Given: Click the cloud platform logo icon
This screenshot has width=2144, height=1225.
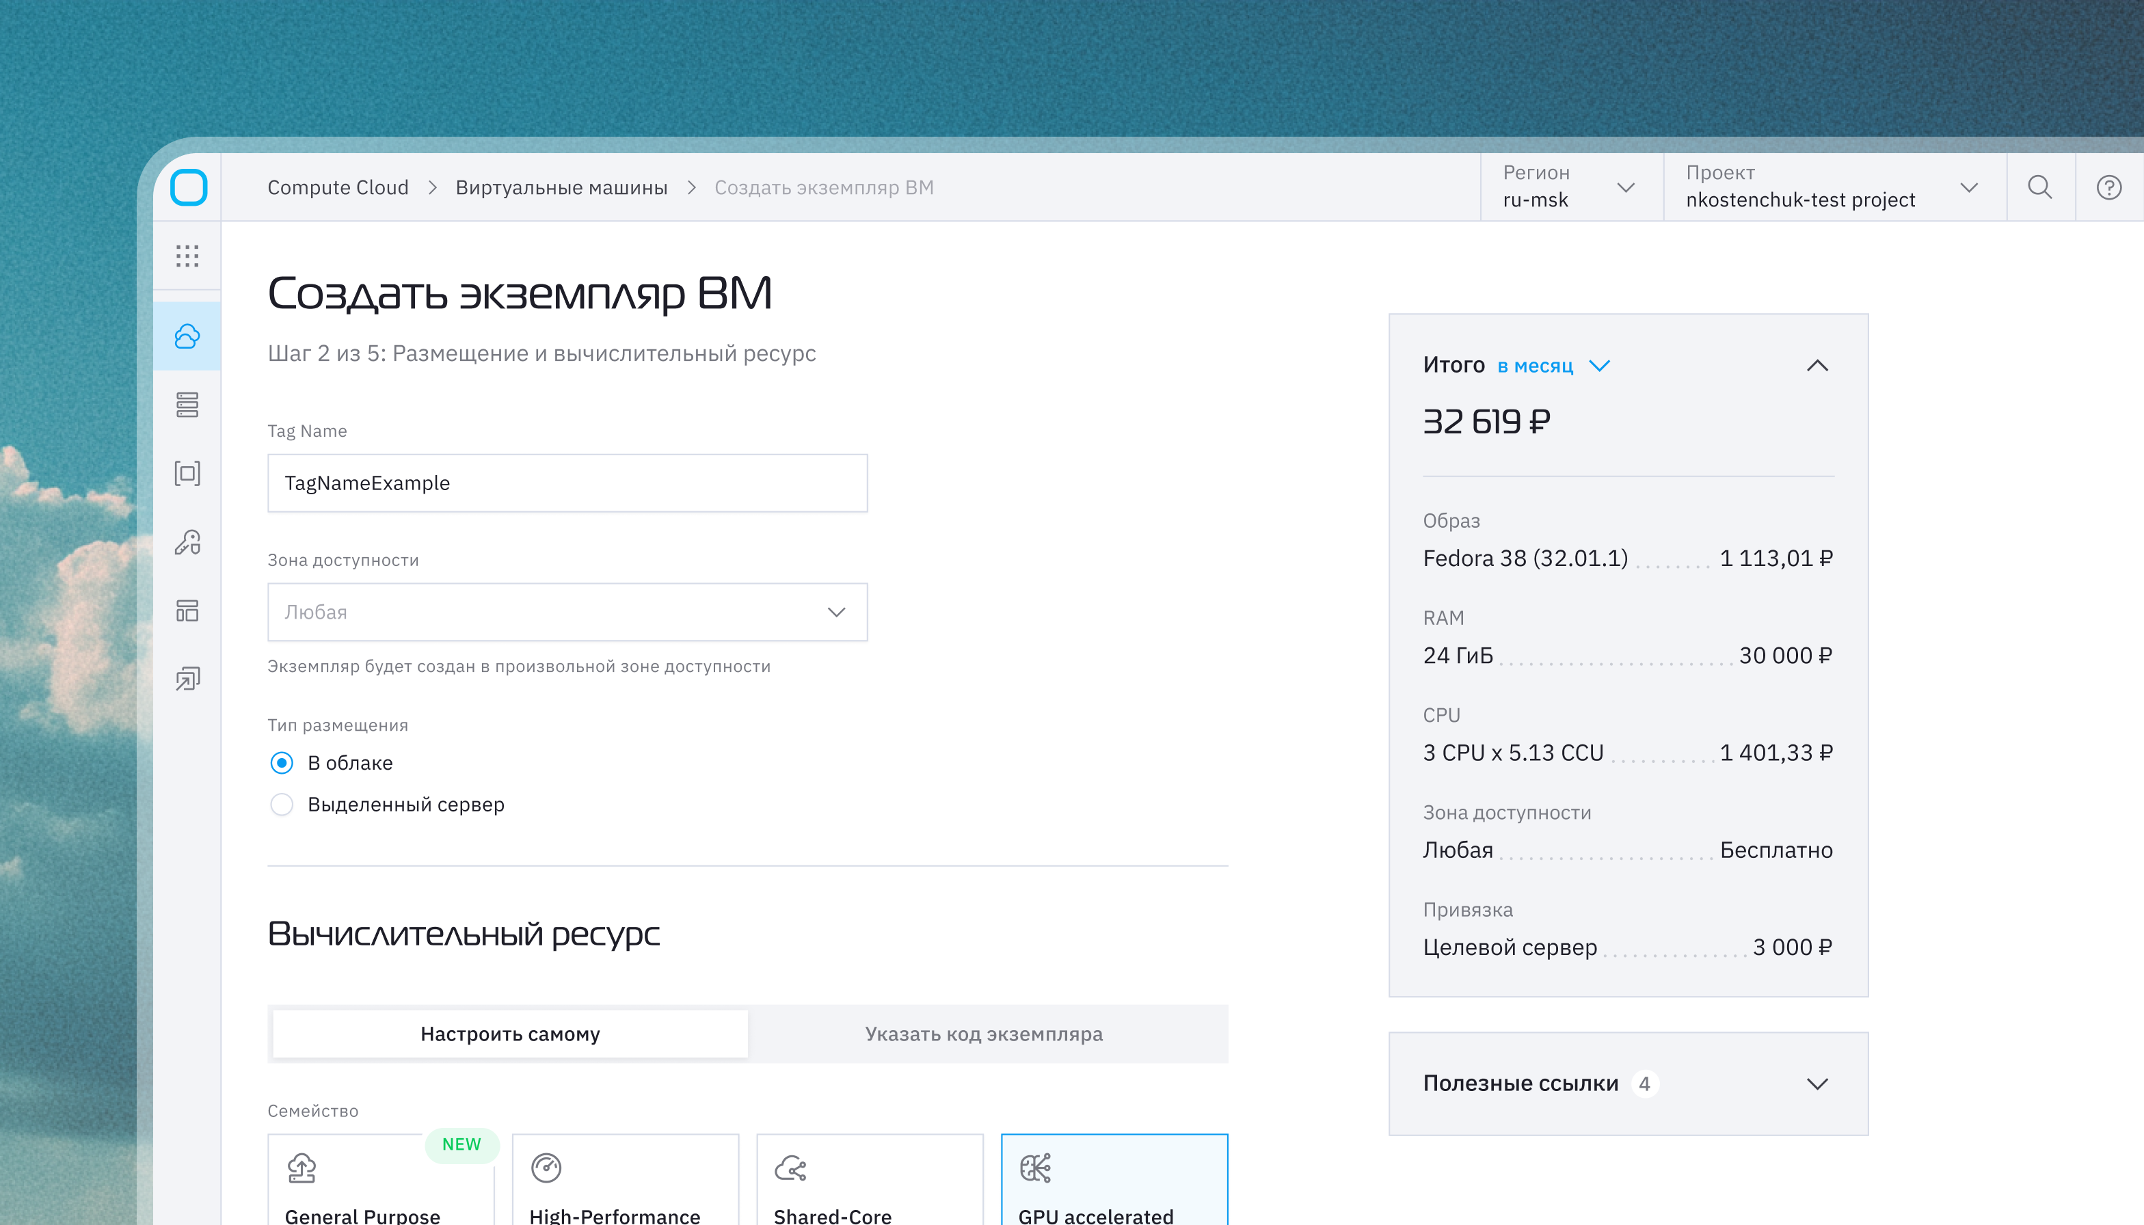Looking at the screenshot, I should tap(189, 187).
